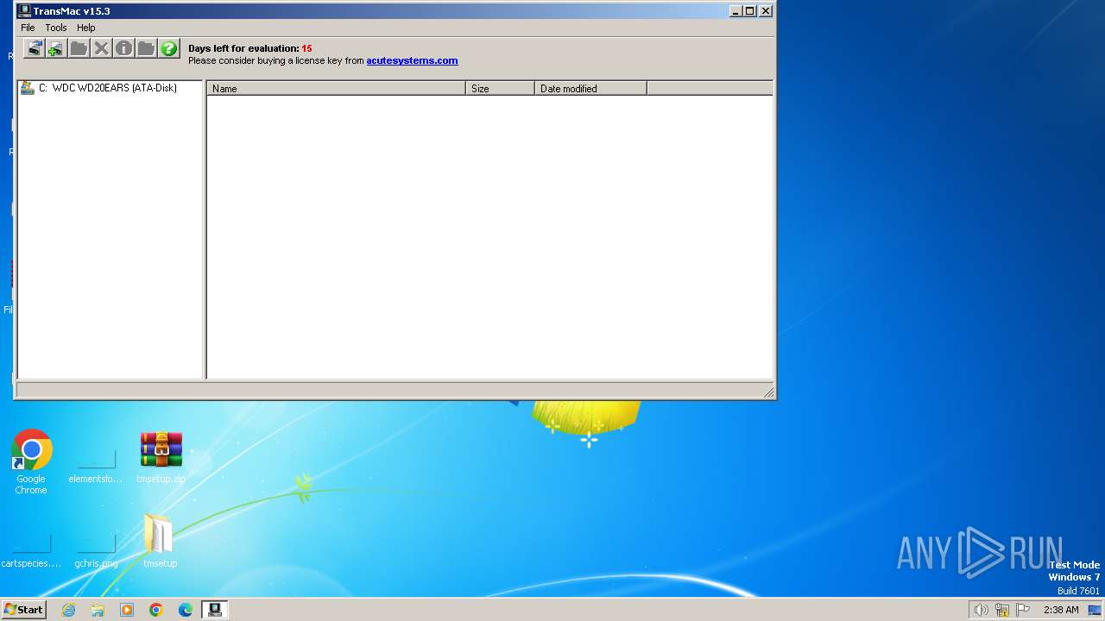Click the new disk image icon with green plus

pos(56,48)
